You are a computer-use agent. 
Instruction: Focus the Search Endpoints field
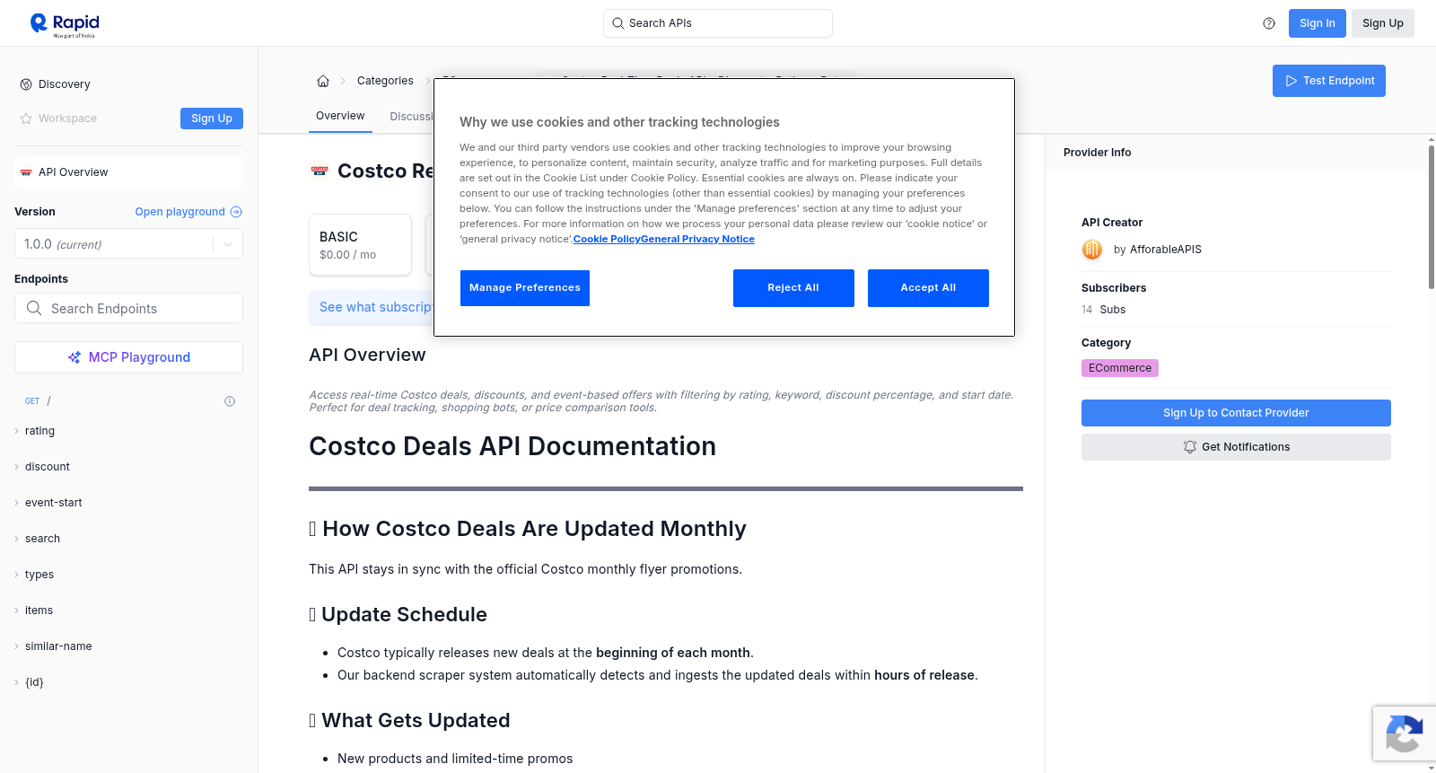(128, 308)
